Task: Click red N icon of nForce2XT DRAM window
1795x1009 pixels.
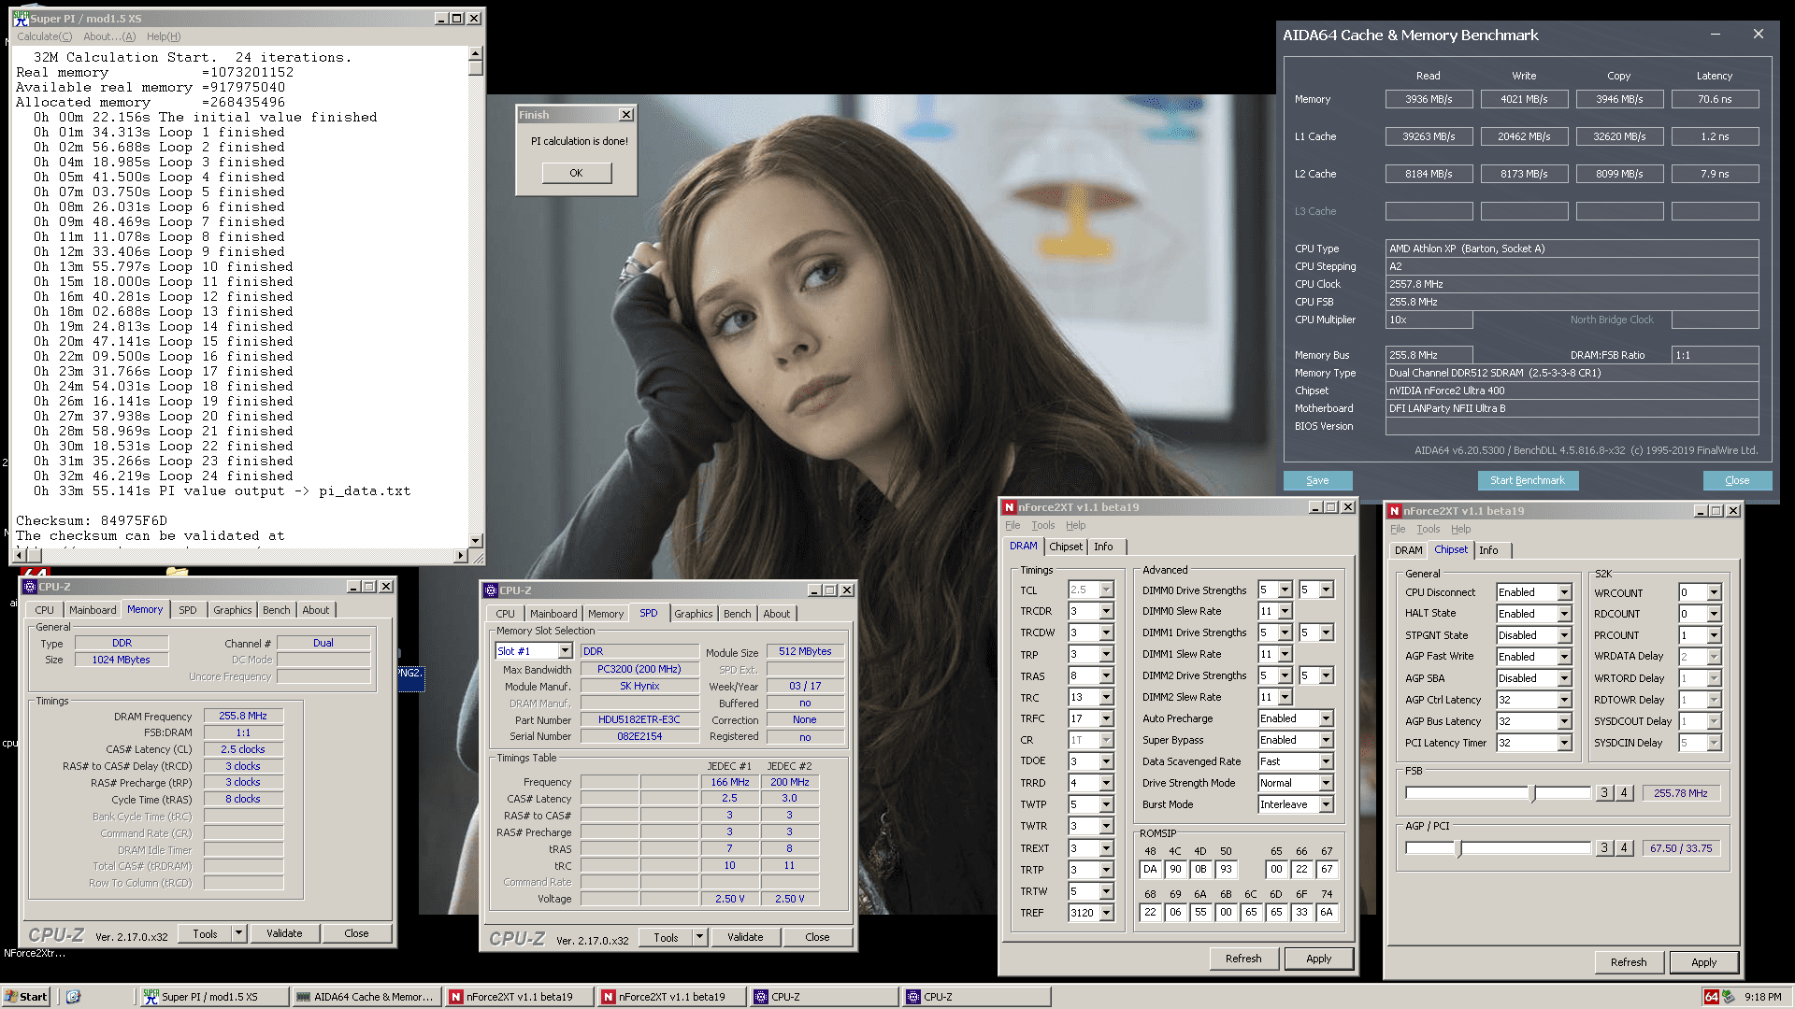Action: tap(1009, 507)
